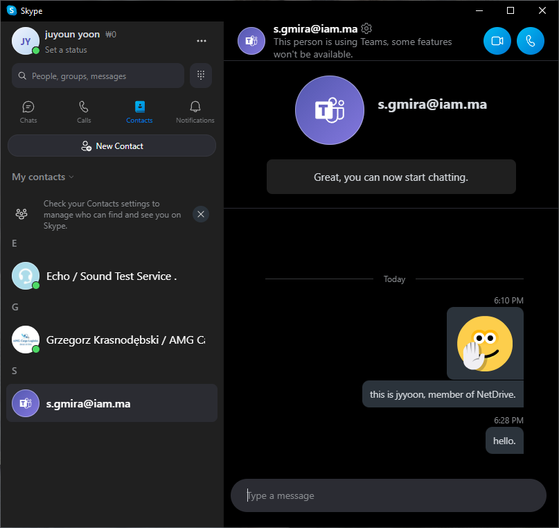Open the Contacts tab

coord(139,112)
